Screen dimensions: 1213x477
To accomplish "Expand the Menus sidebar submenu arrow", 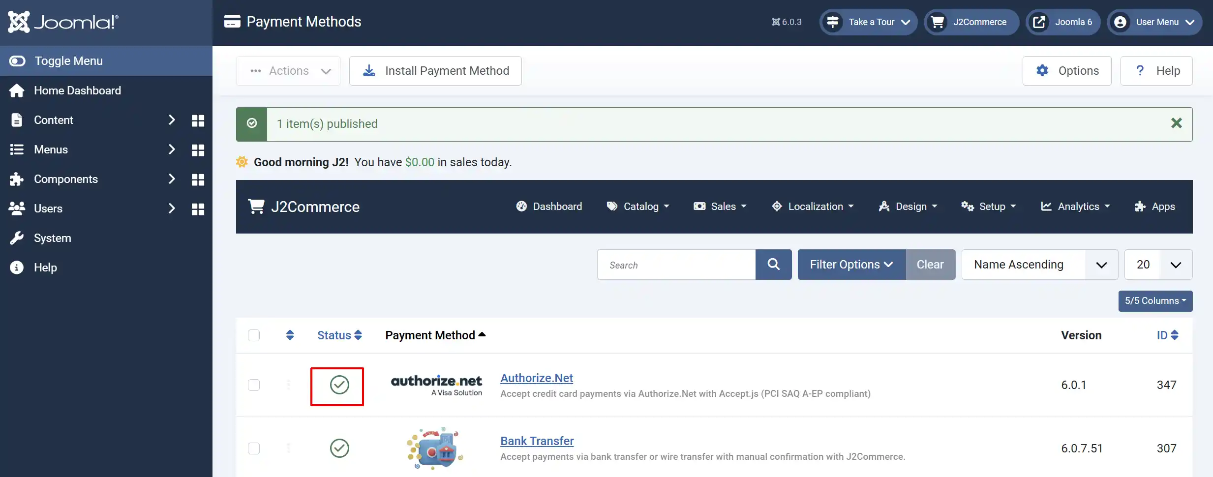I will (172, 149).
